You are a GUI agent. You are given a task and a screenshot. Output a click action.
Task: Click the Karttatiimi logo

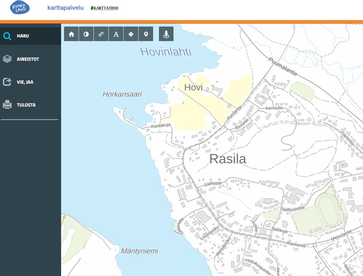click(104, 8)
